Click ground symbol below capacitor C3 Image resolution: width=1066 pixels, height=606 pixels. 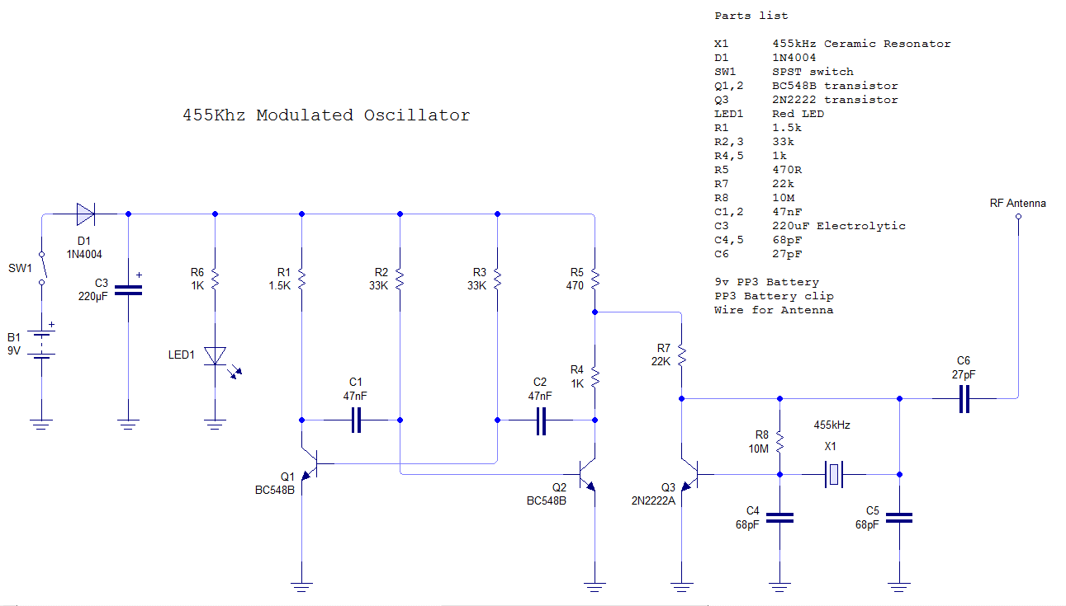pyautogui.click(x=128, y=425)
